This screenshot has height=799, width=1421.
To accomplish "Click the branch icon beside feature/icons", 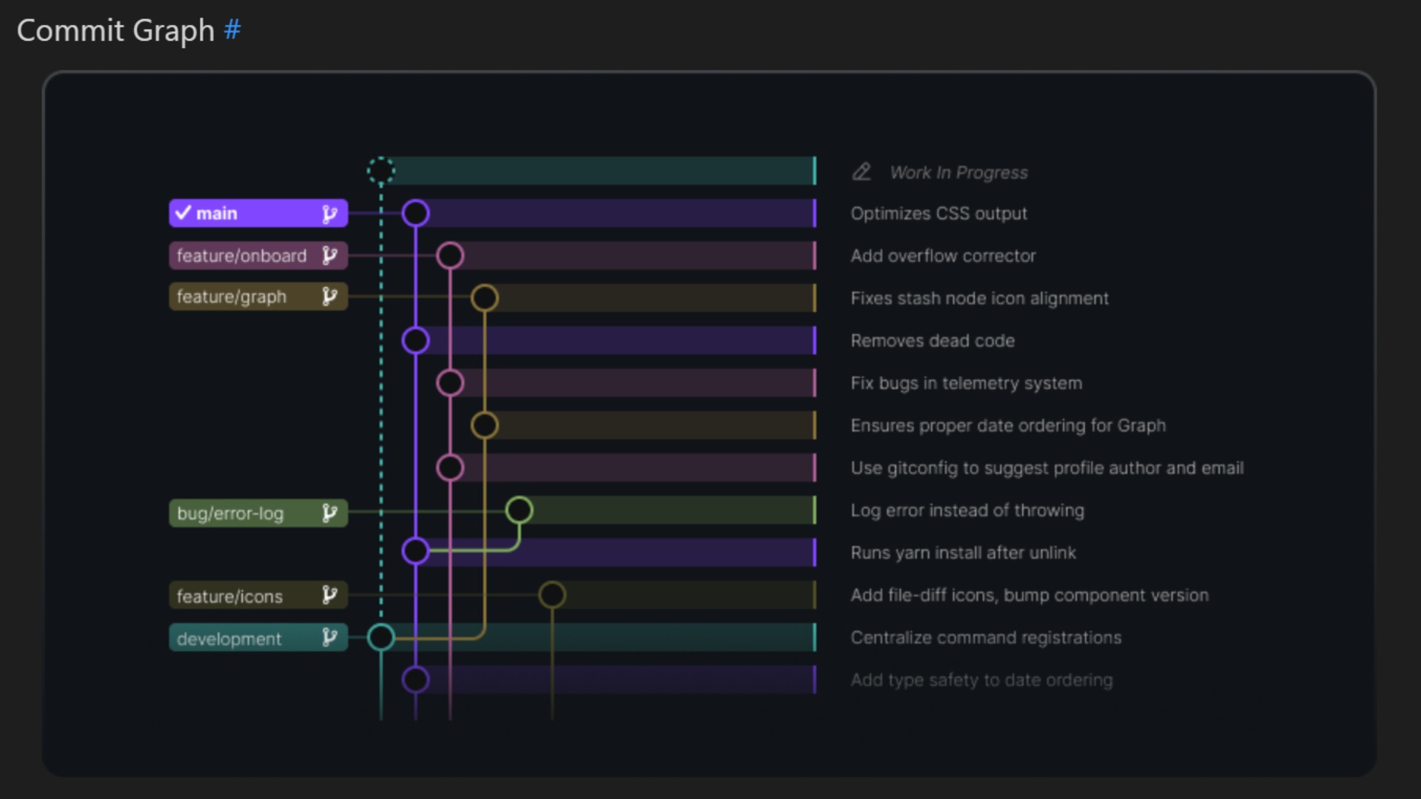I will 330,595.
